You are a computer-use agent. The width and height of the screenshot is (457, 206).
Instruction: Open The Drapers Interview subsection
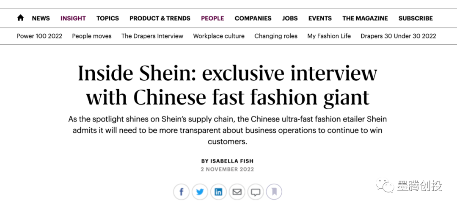click(x=152, y=36)
